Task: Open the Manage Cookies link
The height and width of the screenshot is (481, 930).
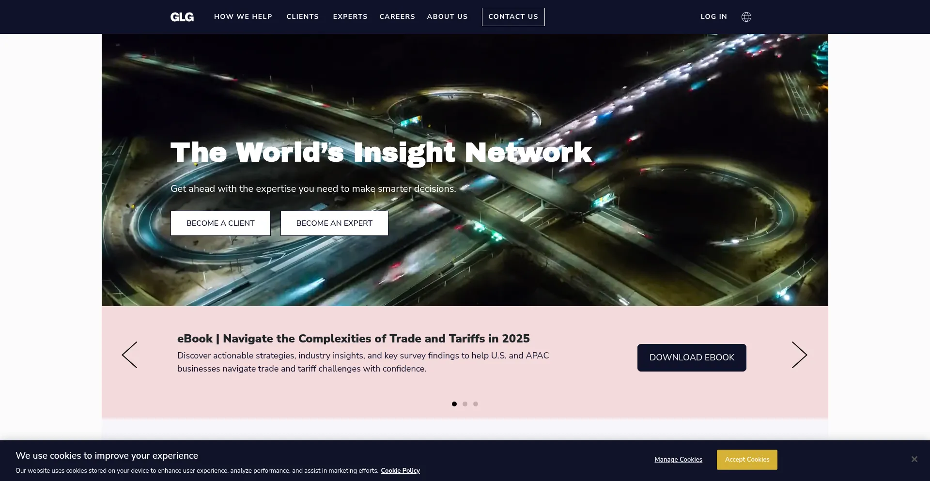Action: click(x=678, y=460)
